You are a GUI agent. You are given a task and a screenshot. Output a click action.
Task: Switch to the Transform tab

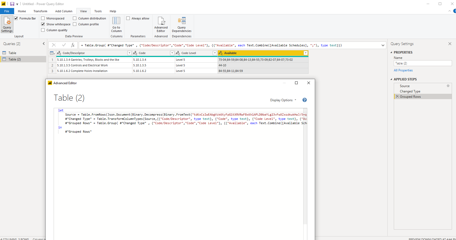40,11
